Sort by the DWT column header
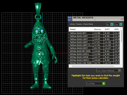The image size is (127, 95). click(108, 29)
